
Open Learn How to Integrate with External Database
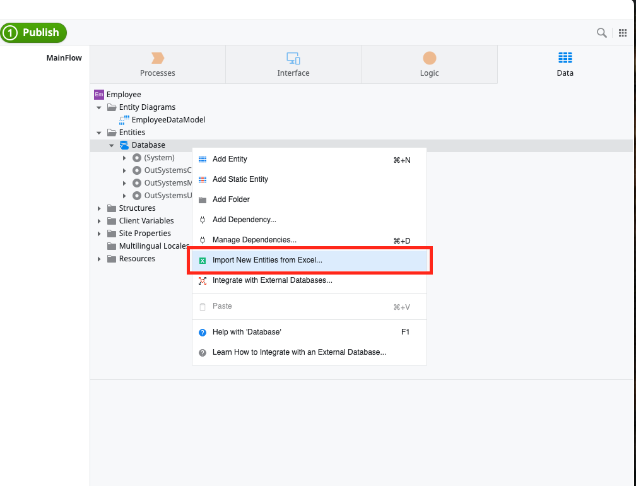click(x=309, y=352)
